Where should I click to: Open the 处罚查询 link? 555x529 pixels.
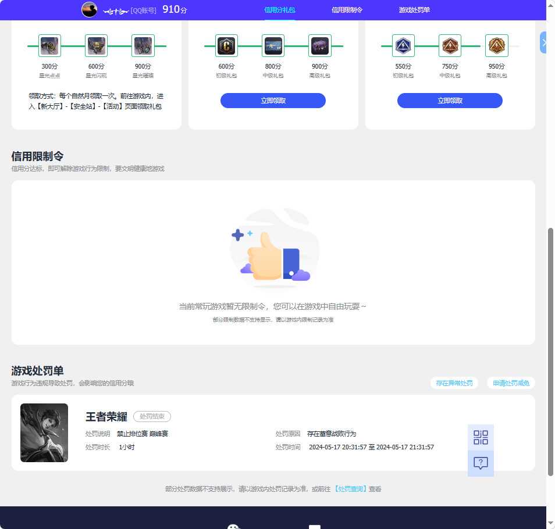[x=350, y=489]
